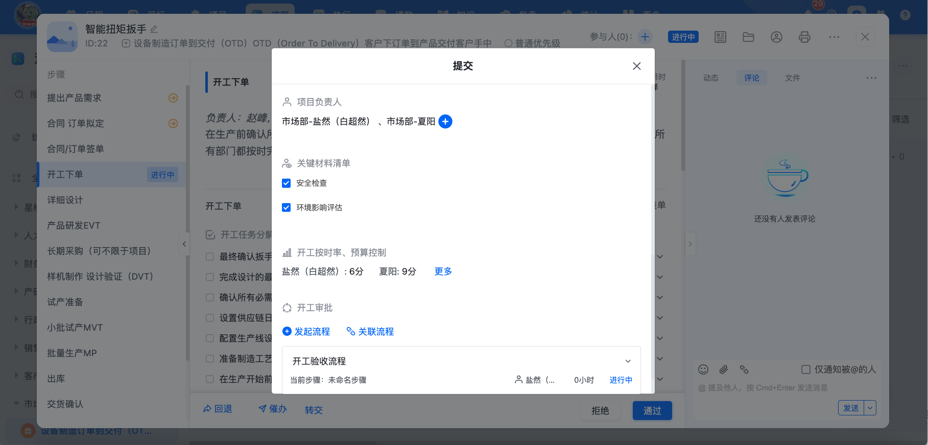The image size is (928, 445).
Task: Select the 产品研发EVT step
Action: pyautogui.click(x=111, y=226)
